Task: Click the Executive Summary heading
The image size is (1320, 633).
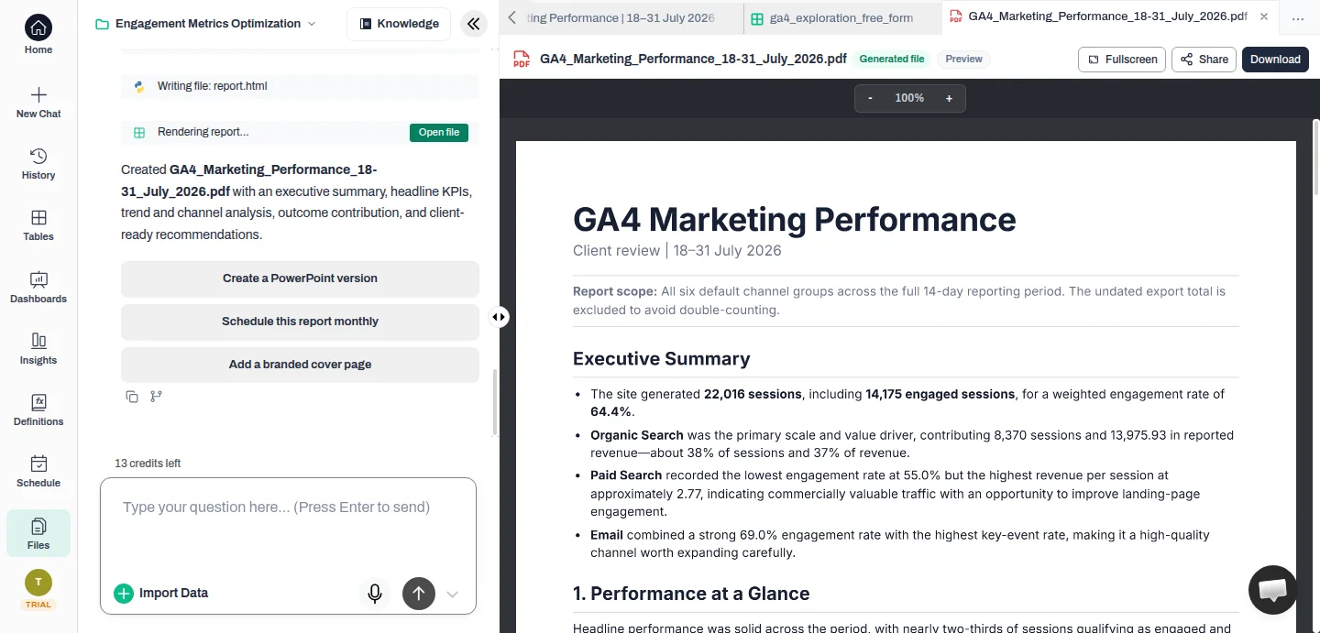Action: [662, 359]
